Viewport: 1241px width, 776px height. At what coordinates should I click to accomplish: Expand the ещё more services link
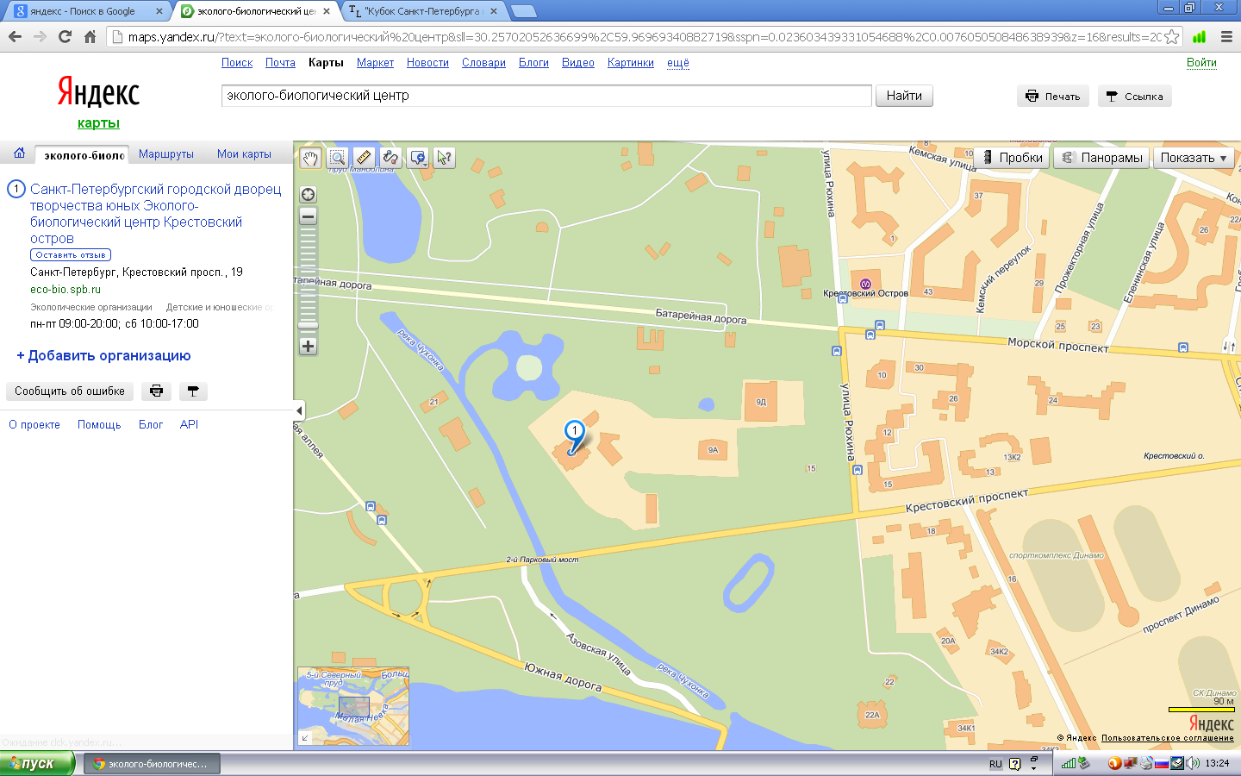click(678, 63)
